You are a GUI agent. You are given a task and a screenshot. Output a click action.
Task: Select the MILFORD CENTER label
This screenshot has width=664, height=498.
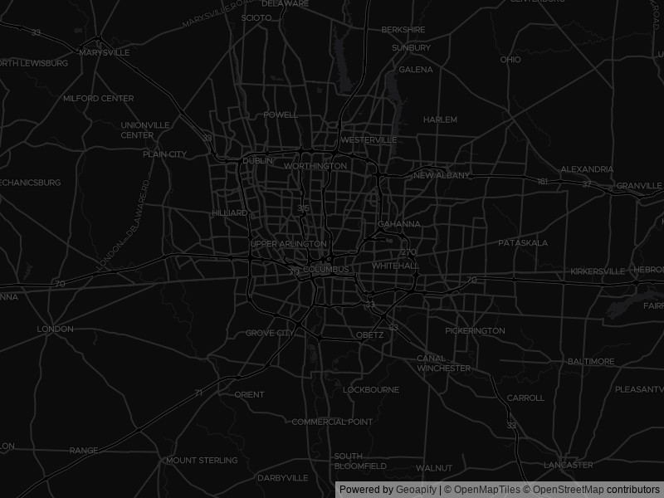click(98, 98)
